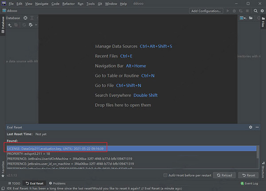Select LICENSE DataGrip211.evaluation.key row
The image size is (266, 191).
click(132, 148)
